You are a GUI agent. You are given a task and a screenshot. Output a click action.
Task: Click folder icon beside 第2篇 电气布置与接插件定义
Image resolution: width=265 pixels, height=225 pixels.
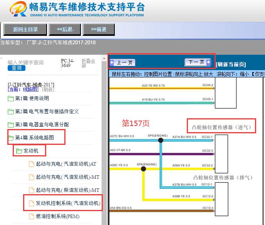[x=11, y=112]
